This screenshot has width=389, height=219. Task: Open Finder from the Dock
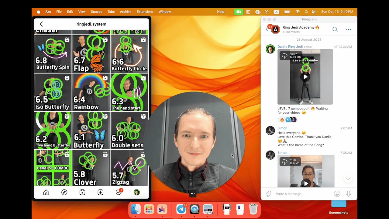point(136,209)
